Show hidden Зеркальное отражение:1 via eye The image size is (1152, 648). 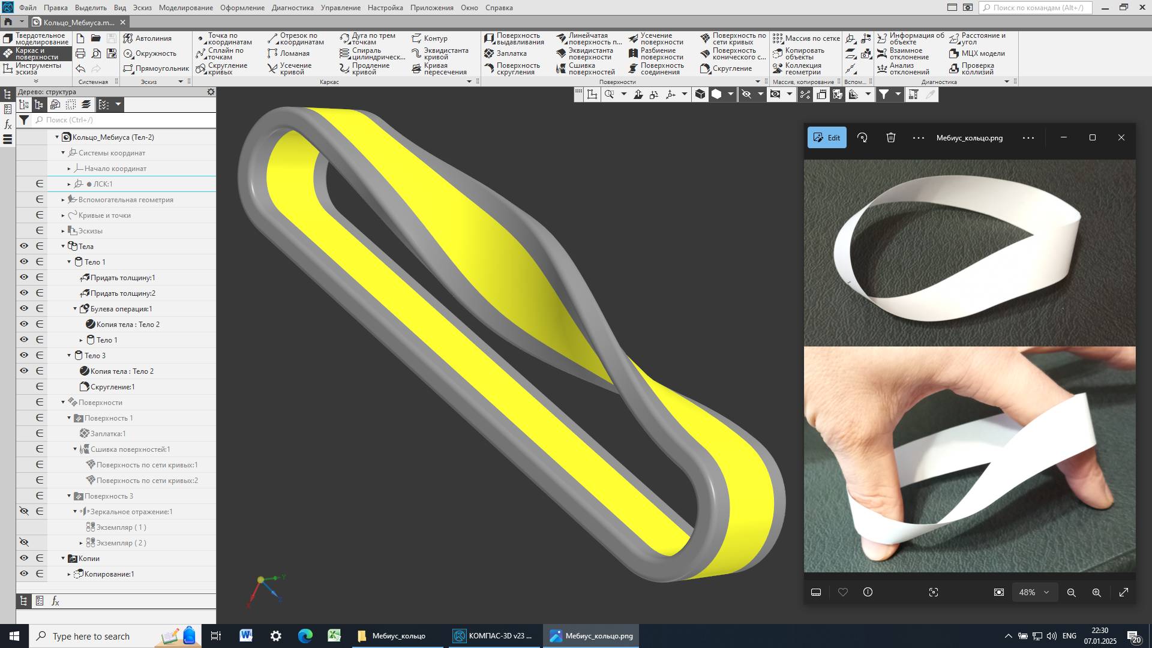click(24, 511)
